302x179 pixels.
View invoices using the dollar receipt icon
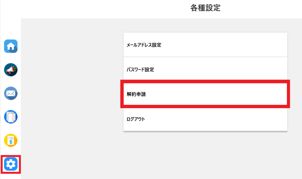click(11, 140)
